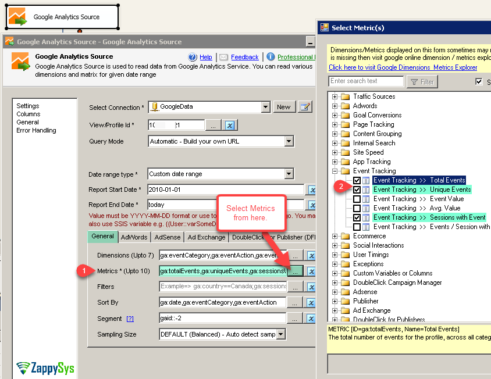Uncheck the Sessions with Event checkbox

click(357, 217)
